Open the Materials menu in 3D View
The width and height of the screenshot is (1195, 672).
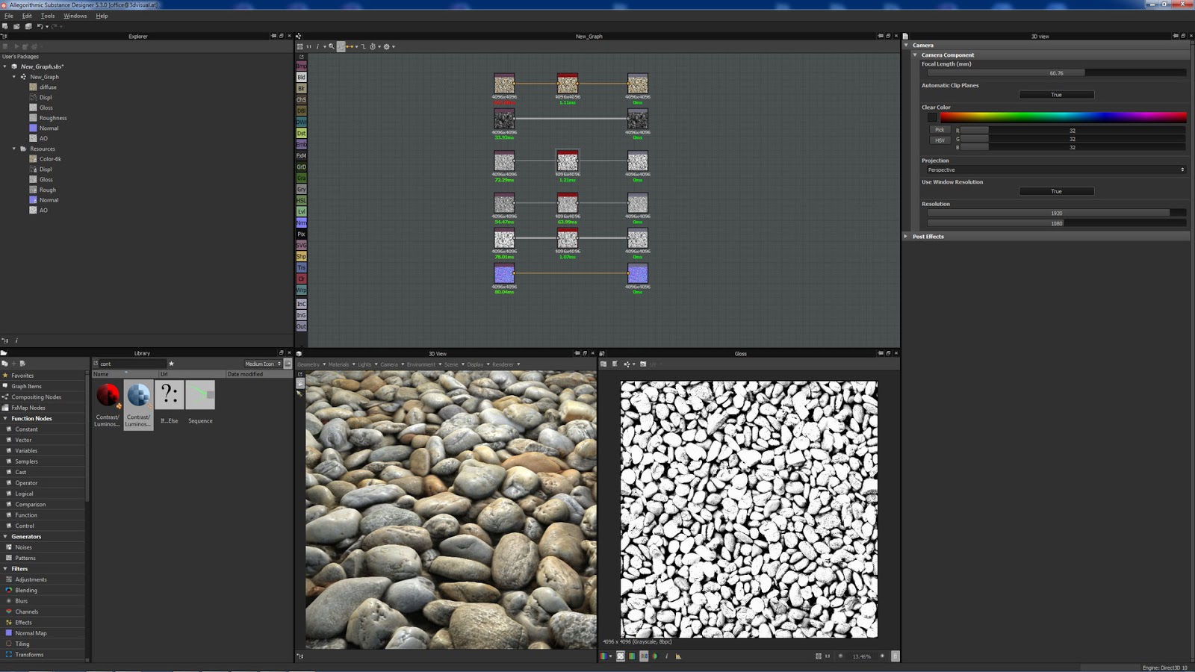(x=339, y=364)
